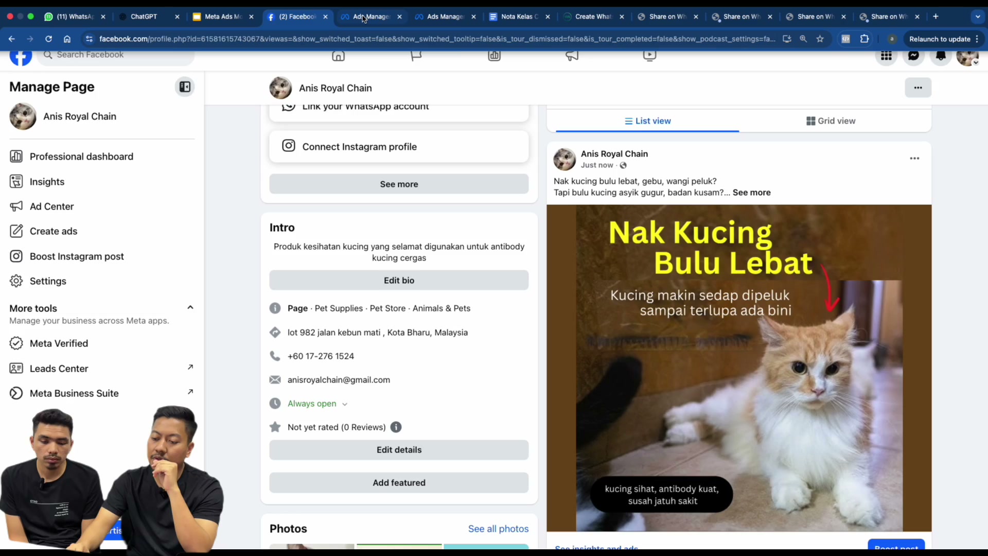
Task: Open the account profile picture menu
Action: click(967, 56)
